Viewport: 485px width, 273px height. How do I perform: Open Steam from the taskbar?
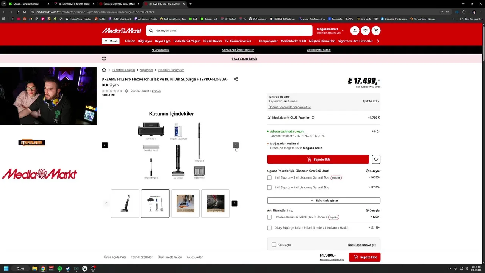(x=68, y=268)
